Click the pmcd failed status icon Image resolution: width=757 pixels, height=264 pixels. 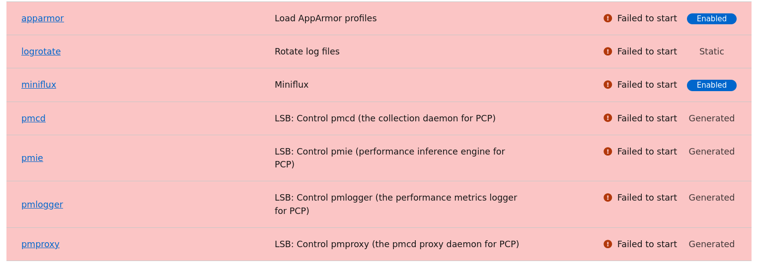pos(607,118)
